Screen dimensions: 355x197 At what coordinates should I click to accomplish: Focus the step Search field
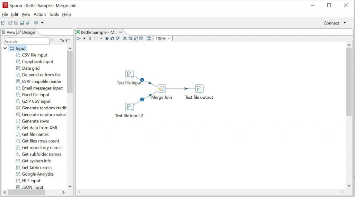pos(26,41)
